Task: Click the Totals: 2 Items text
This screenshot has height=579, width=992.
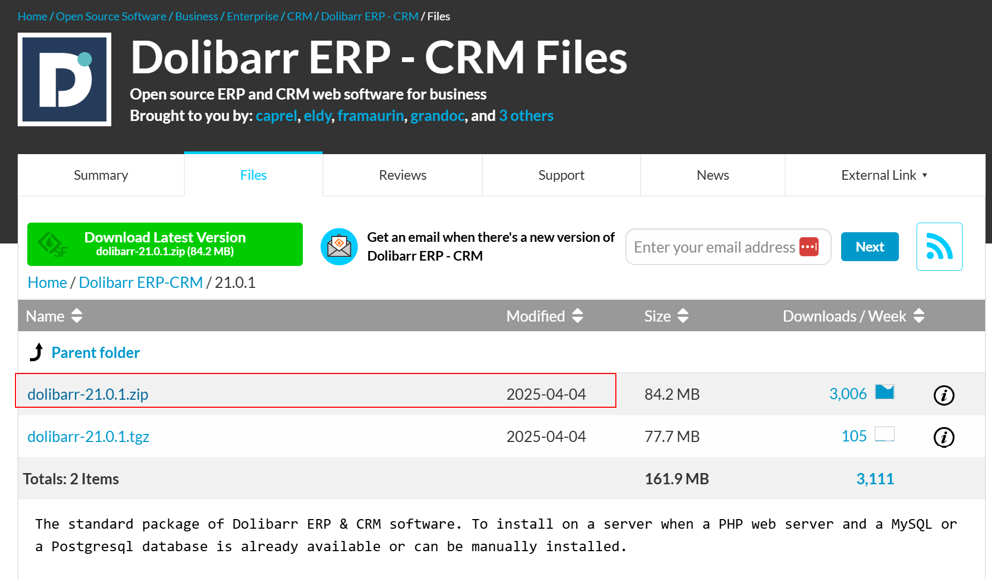Action: (71, 478)
